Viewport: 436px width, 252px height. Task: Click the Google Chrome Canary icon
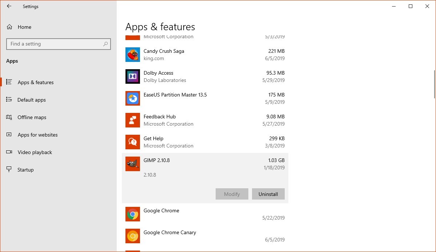pyautogui.click(x=133, y=236)
